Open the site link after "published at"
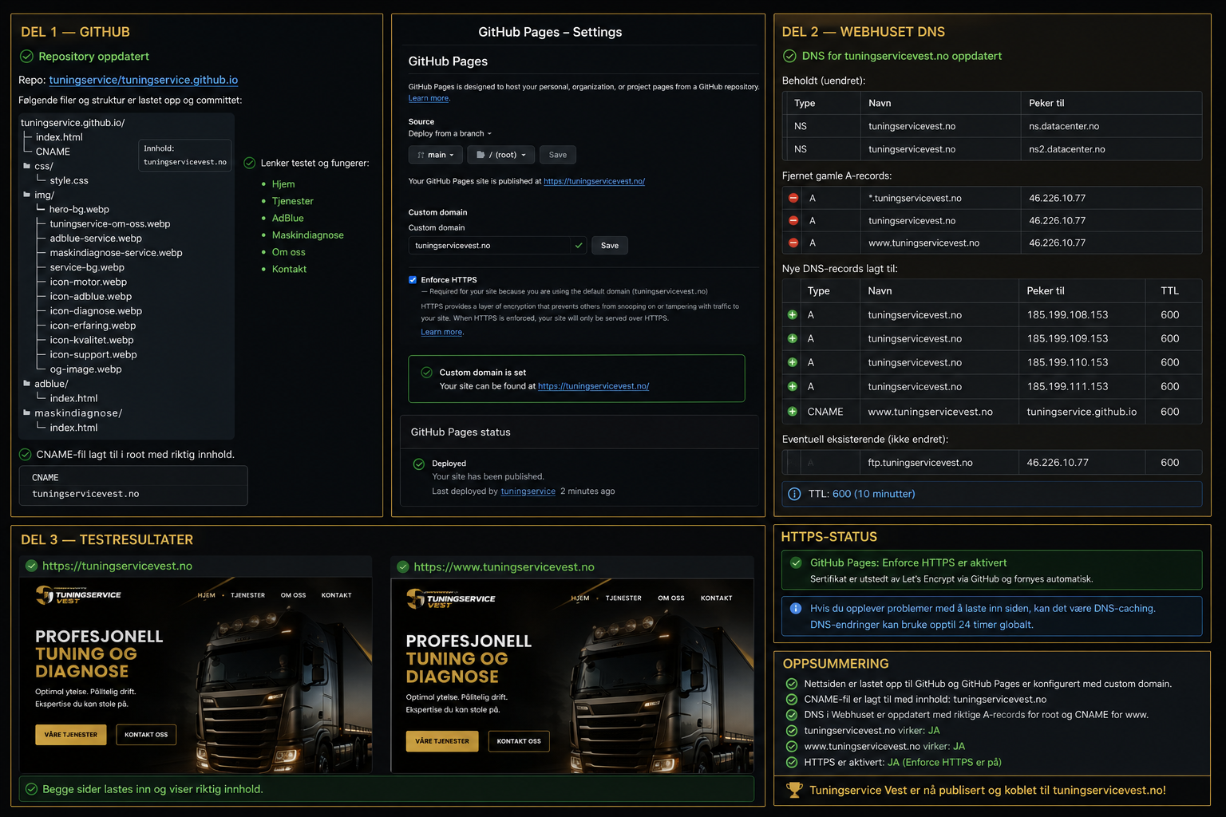This screenshot has height=817, width=1226. coord(595,181)
